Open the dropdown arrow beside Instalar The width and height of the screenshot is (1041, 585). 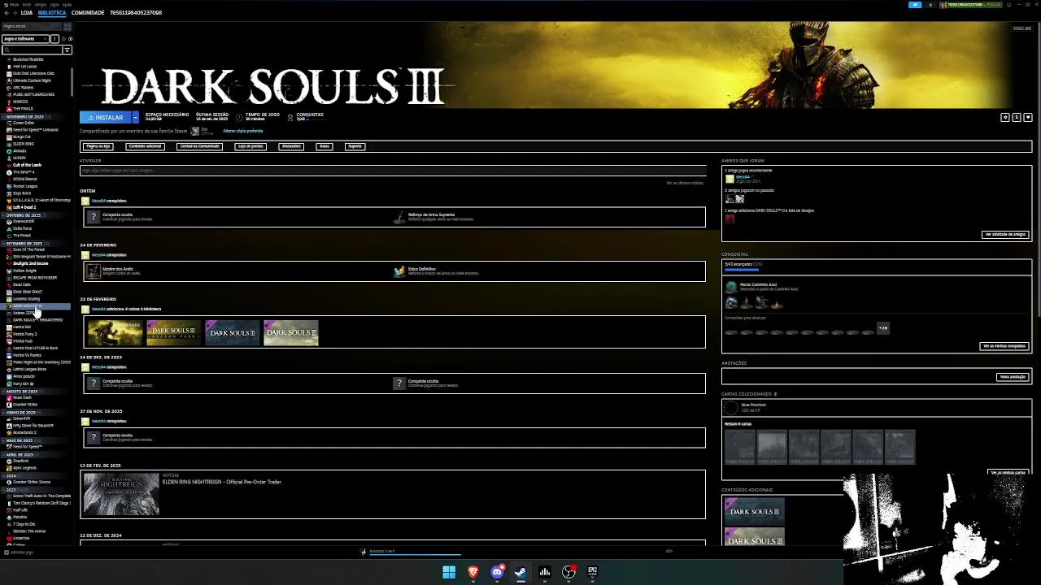pyautogui.click(x=136, y=117)
